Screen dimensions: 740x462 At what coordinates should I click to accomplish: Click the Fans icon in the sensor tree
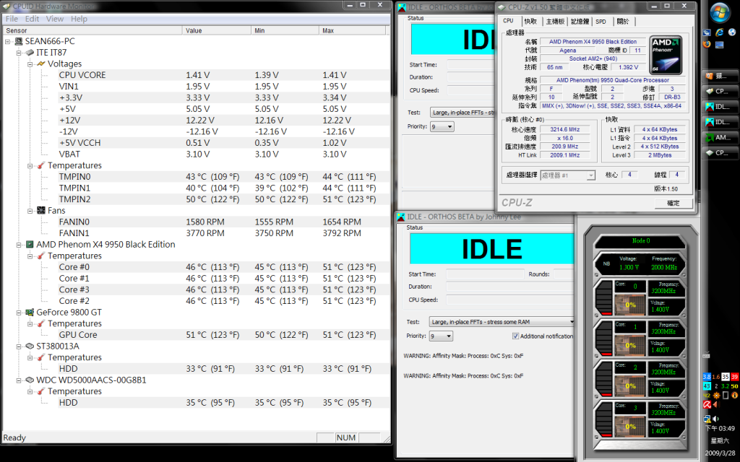pos(41,211)
